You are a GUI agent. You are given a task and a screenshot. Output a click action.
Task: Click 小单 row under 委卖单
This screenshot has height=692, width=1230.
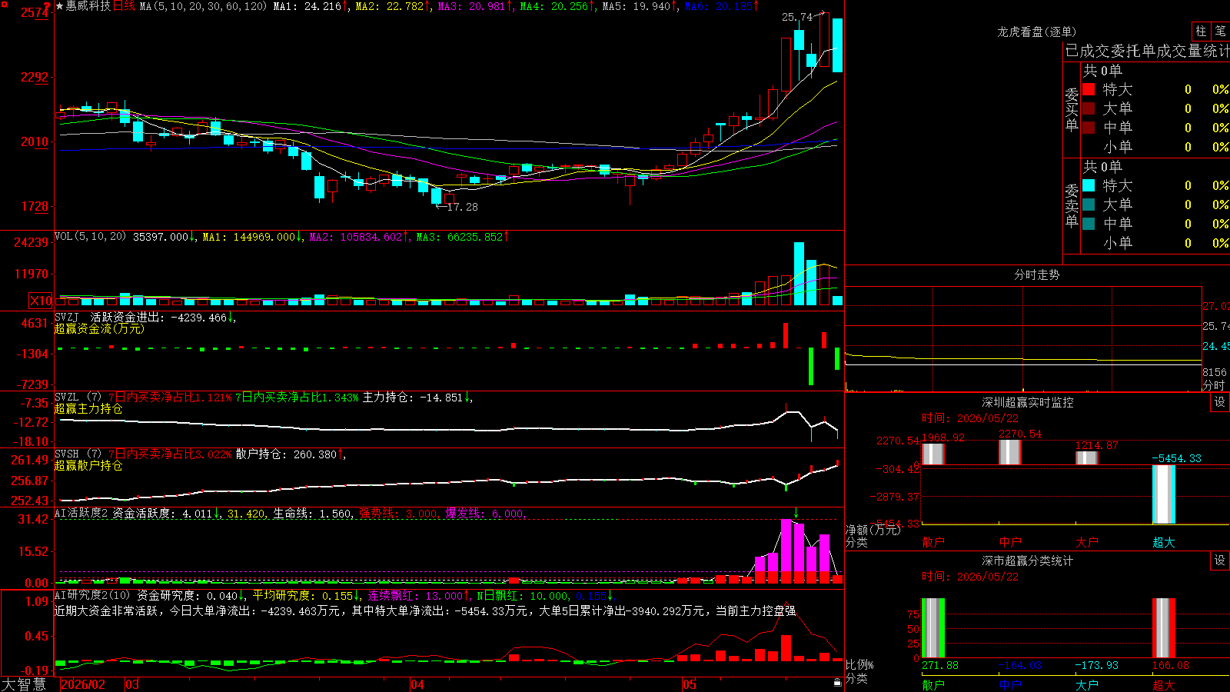click(x=1155, y=243)
